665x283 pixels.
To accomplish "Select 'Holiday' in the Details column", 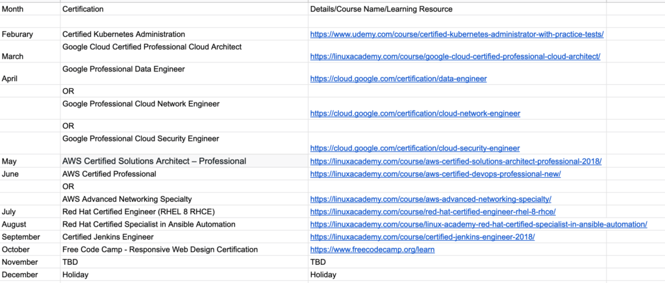I will pos(457,275).
